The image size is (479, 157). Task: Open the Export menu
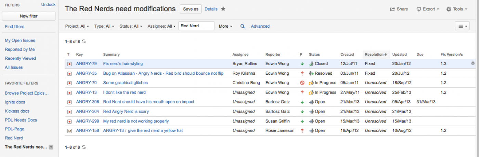coord(428,9)
